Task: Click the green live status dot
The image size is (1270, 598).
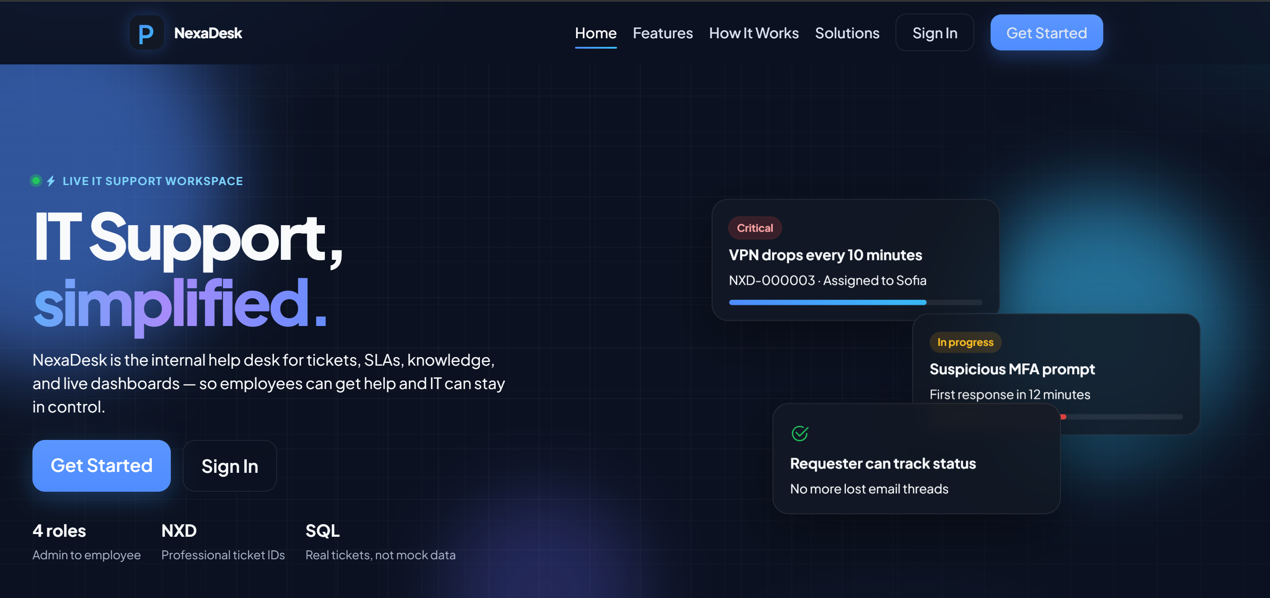Action: (x=36, y=181)
